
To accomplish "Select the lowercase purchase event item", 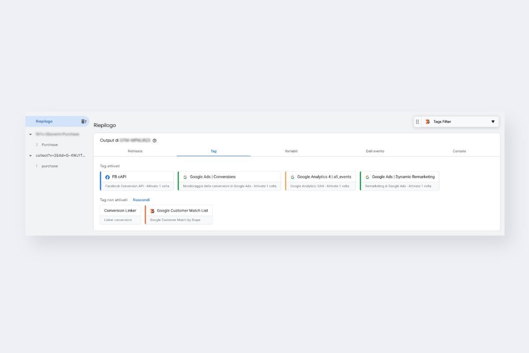I will click(x=50, y=166).
